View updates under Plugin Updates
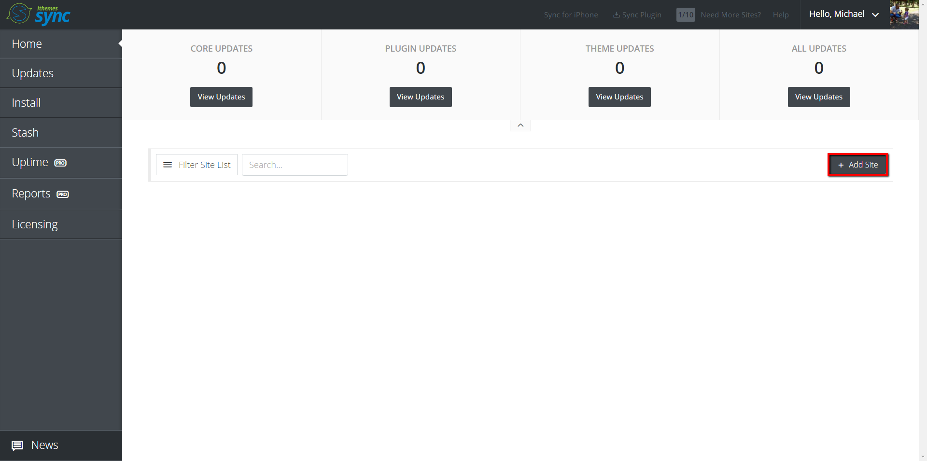This screenshot has height=461, width=927. (421, 97)
